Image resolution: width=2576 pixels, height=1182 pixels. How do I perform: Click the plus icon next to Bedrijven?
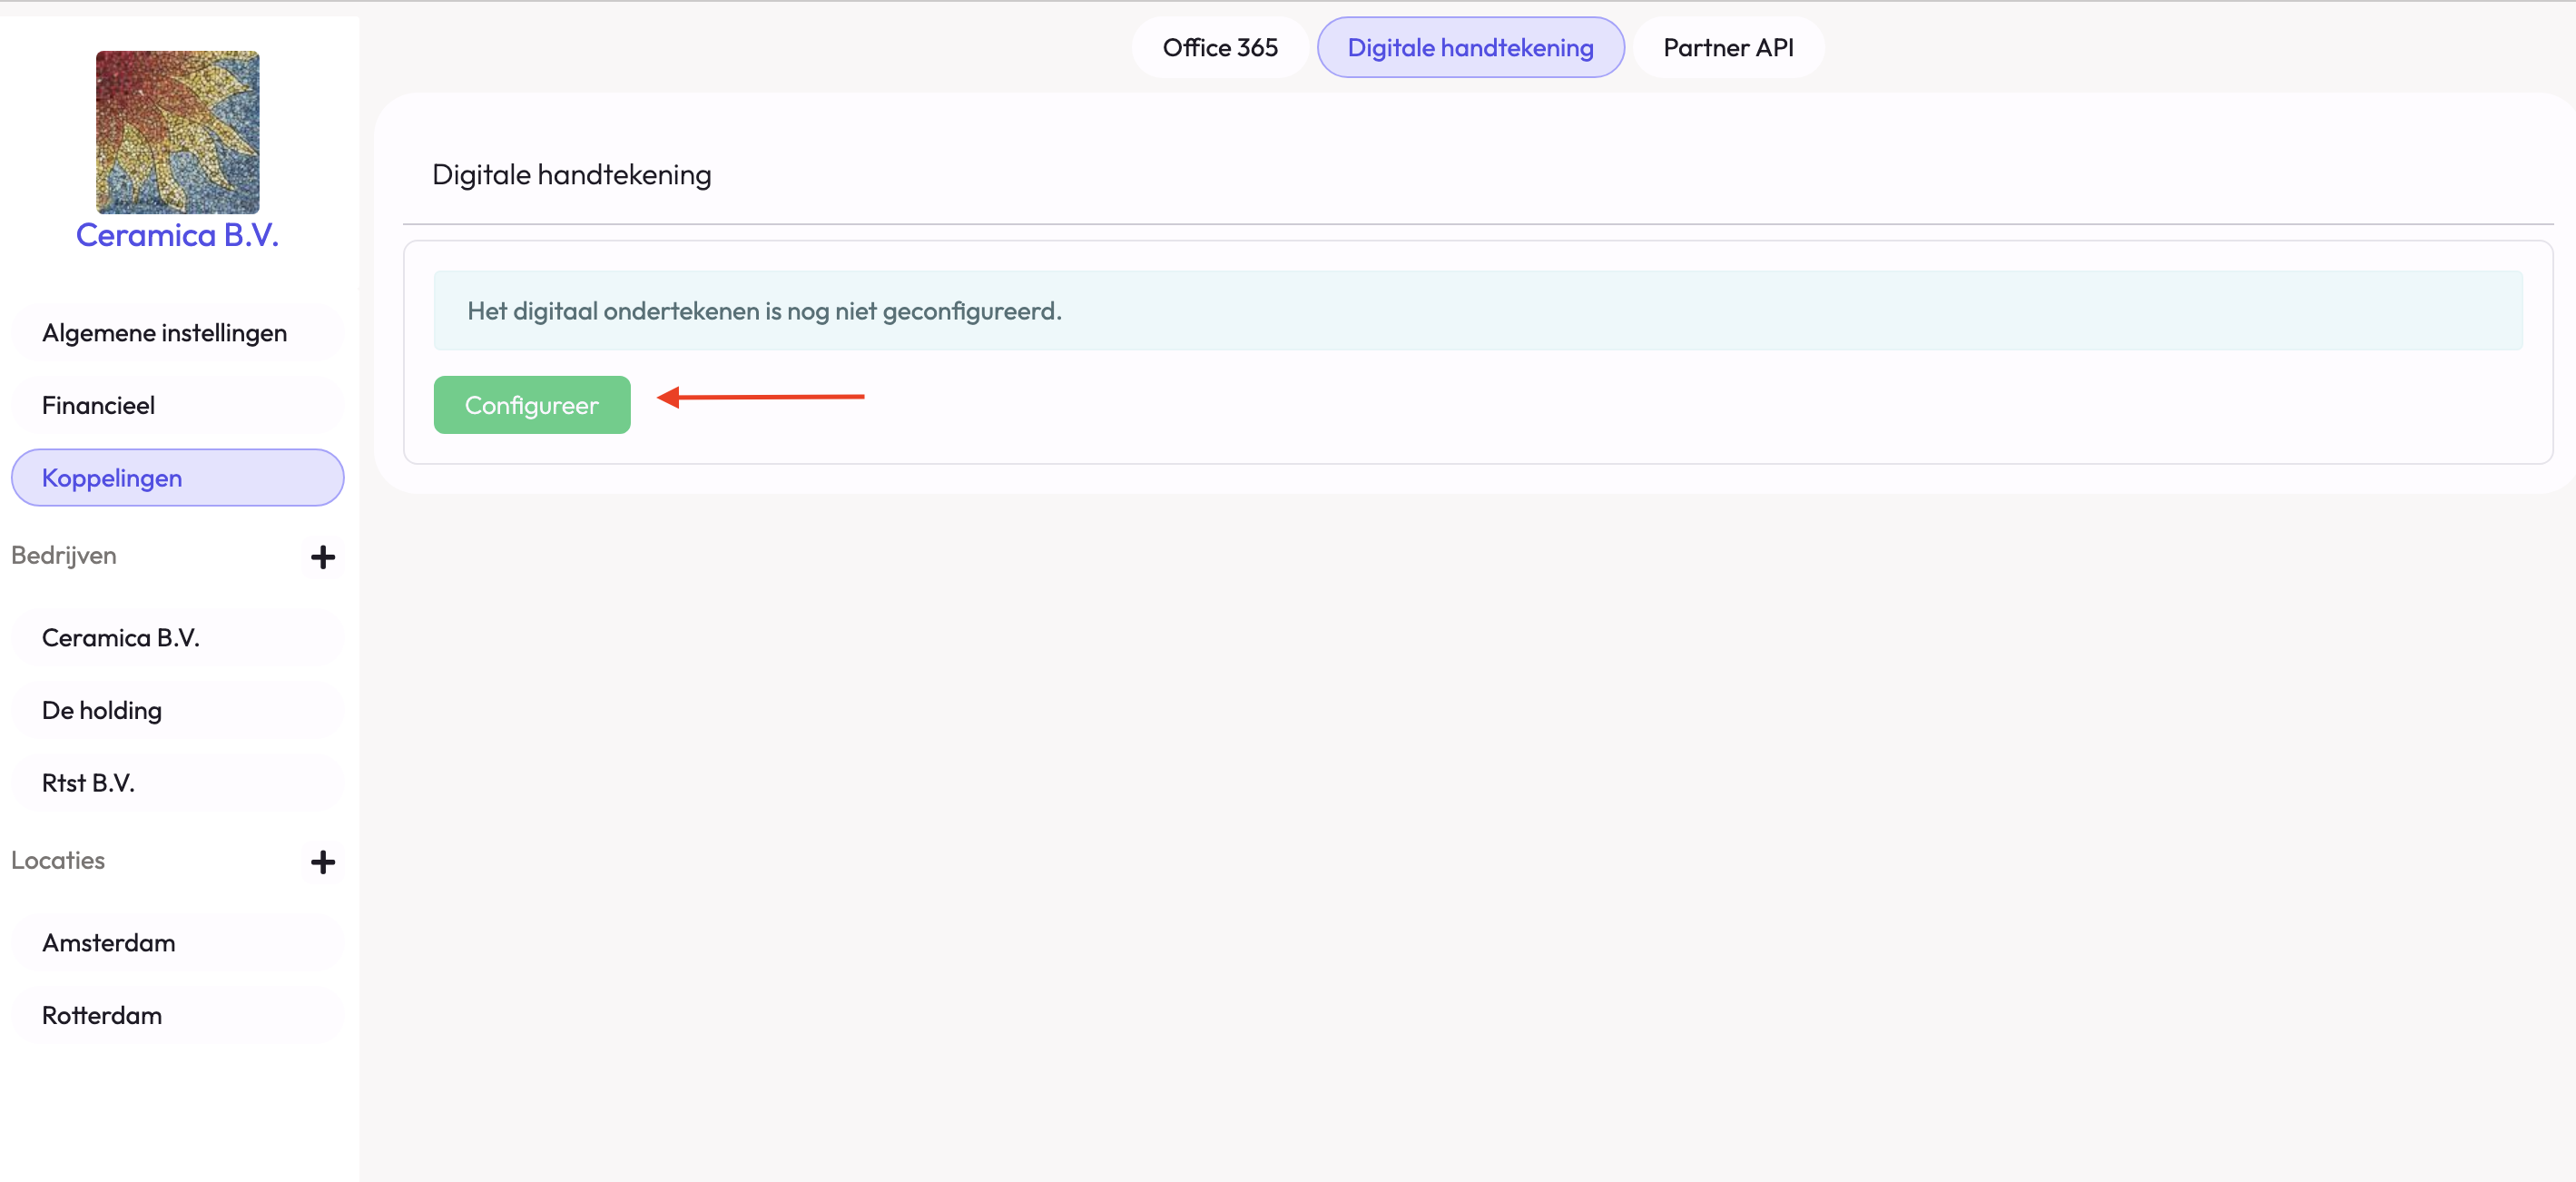click(x=322, y=557)
